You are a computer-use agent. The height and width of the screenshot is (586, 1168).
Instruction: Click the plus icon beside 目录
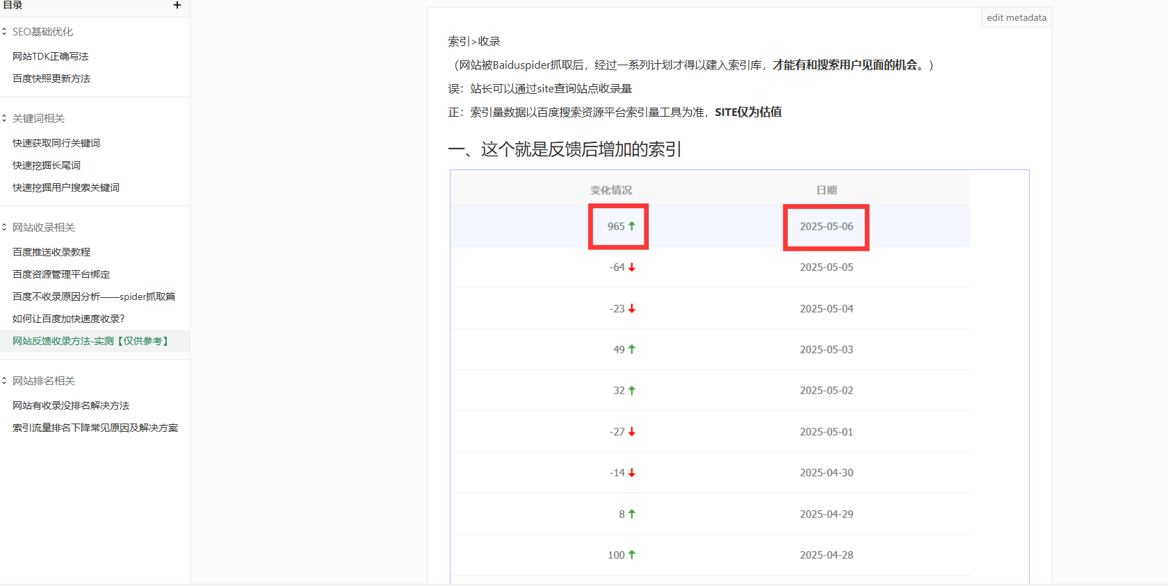177,5
